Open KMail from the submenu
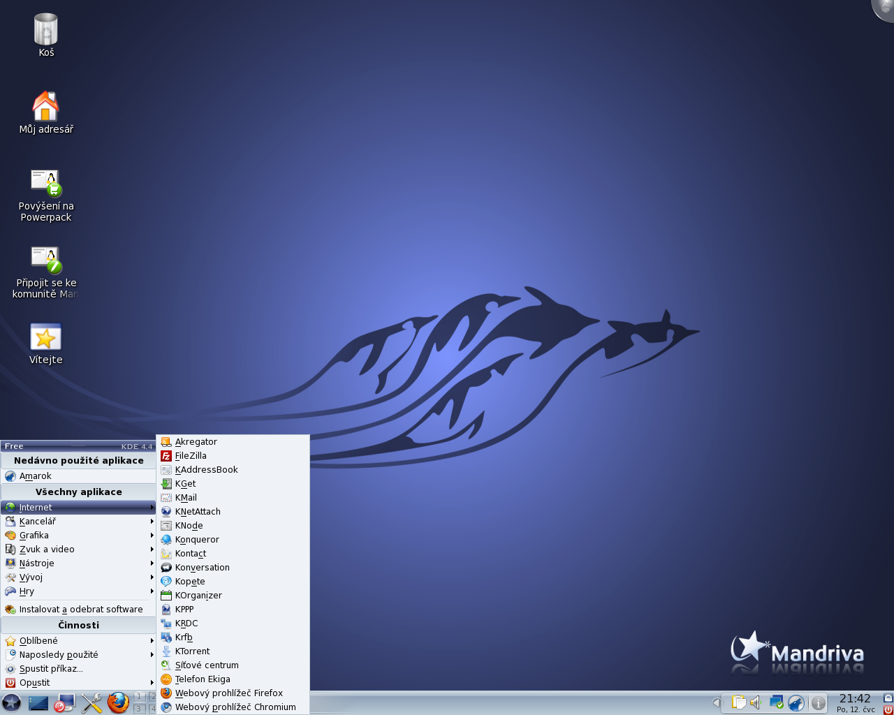 tap(233, 498)
